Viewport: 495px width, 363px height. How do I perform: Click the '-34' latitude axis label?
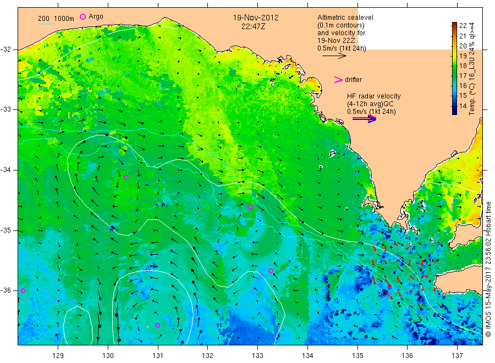pos(6,170)
